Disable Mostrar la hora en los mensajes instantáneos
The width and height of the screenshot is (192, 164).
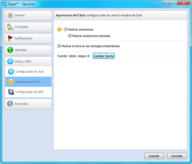[x=59, y=46]
